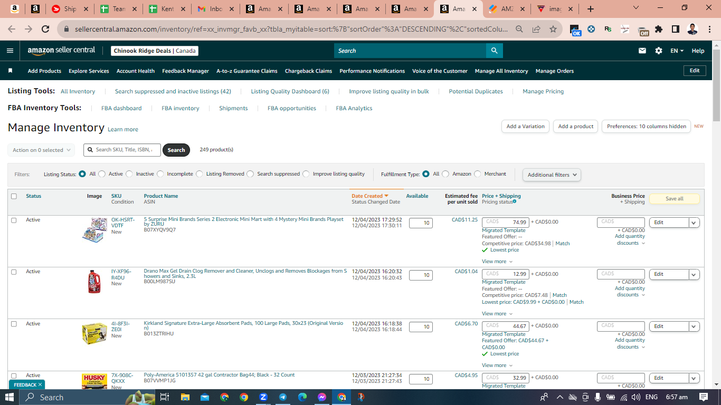The width and height of the screenshot is (721, 405).
Task: Open the Mail app on the taskbar
Action: point(204,397)
